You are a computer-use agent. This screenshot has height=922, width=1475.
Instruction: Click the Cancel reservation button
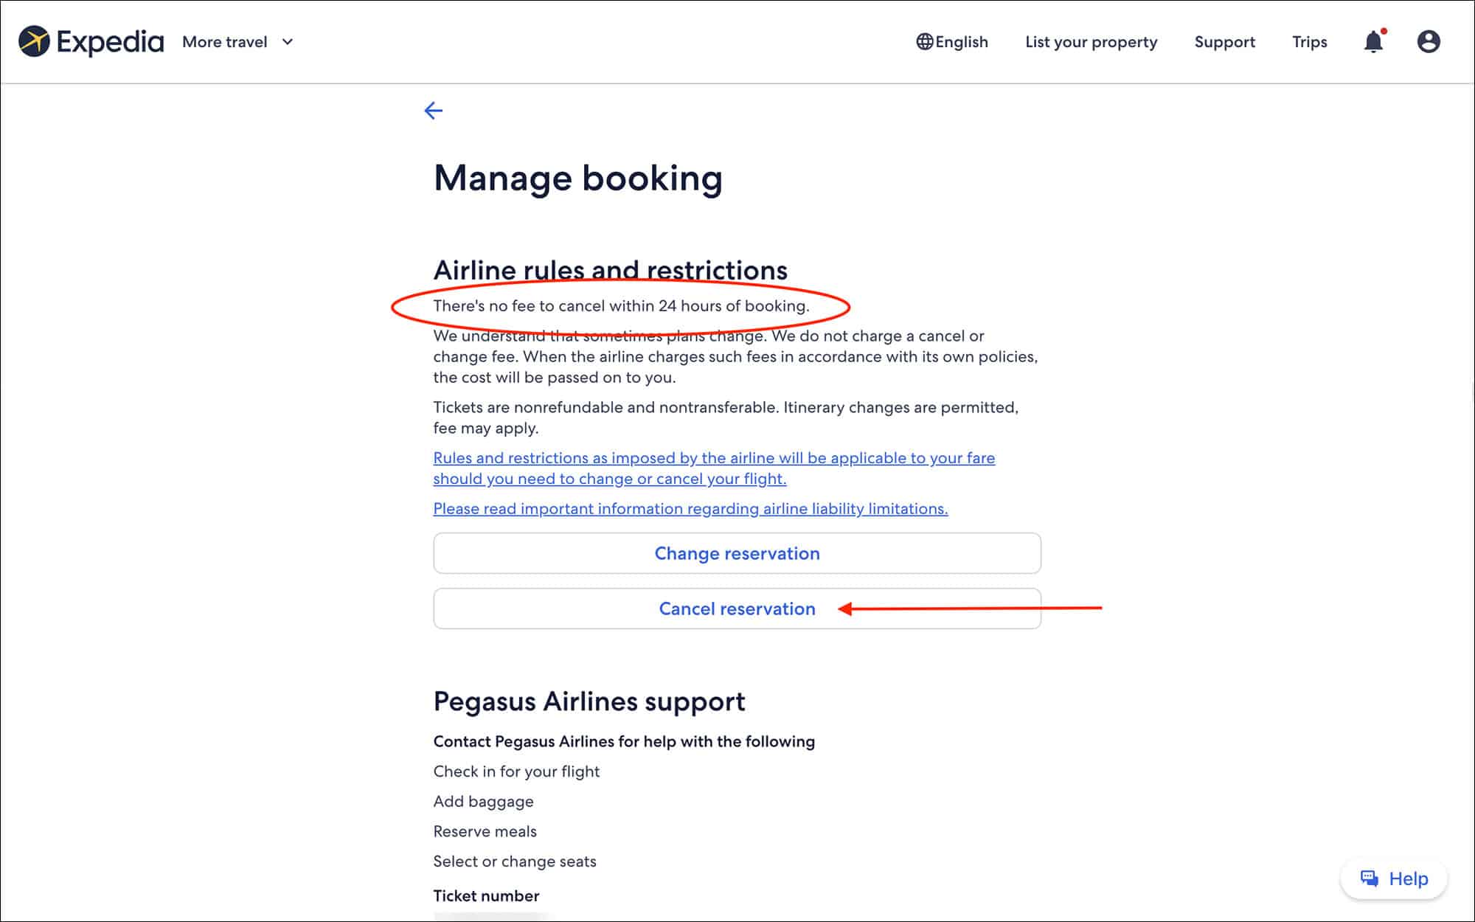(737, 609)
